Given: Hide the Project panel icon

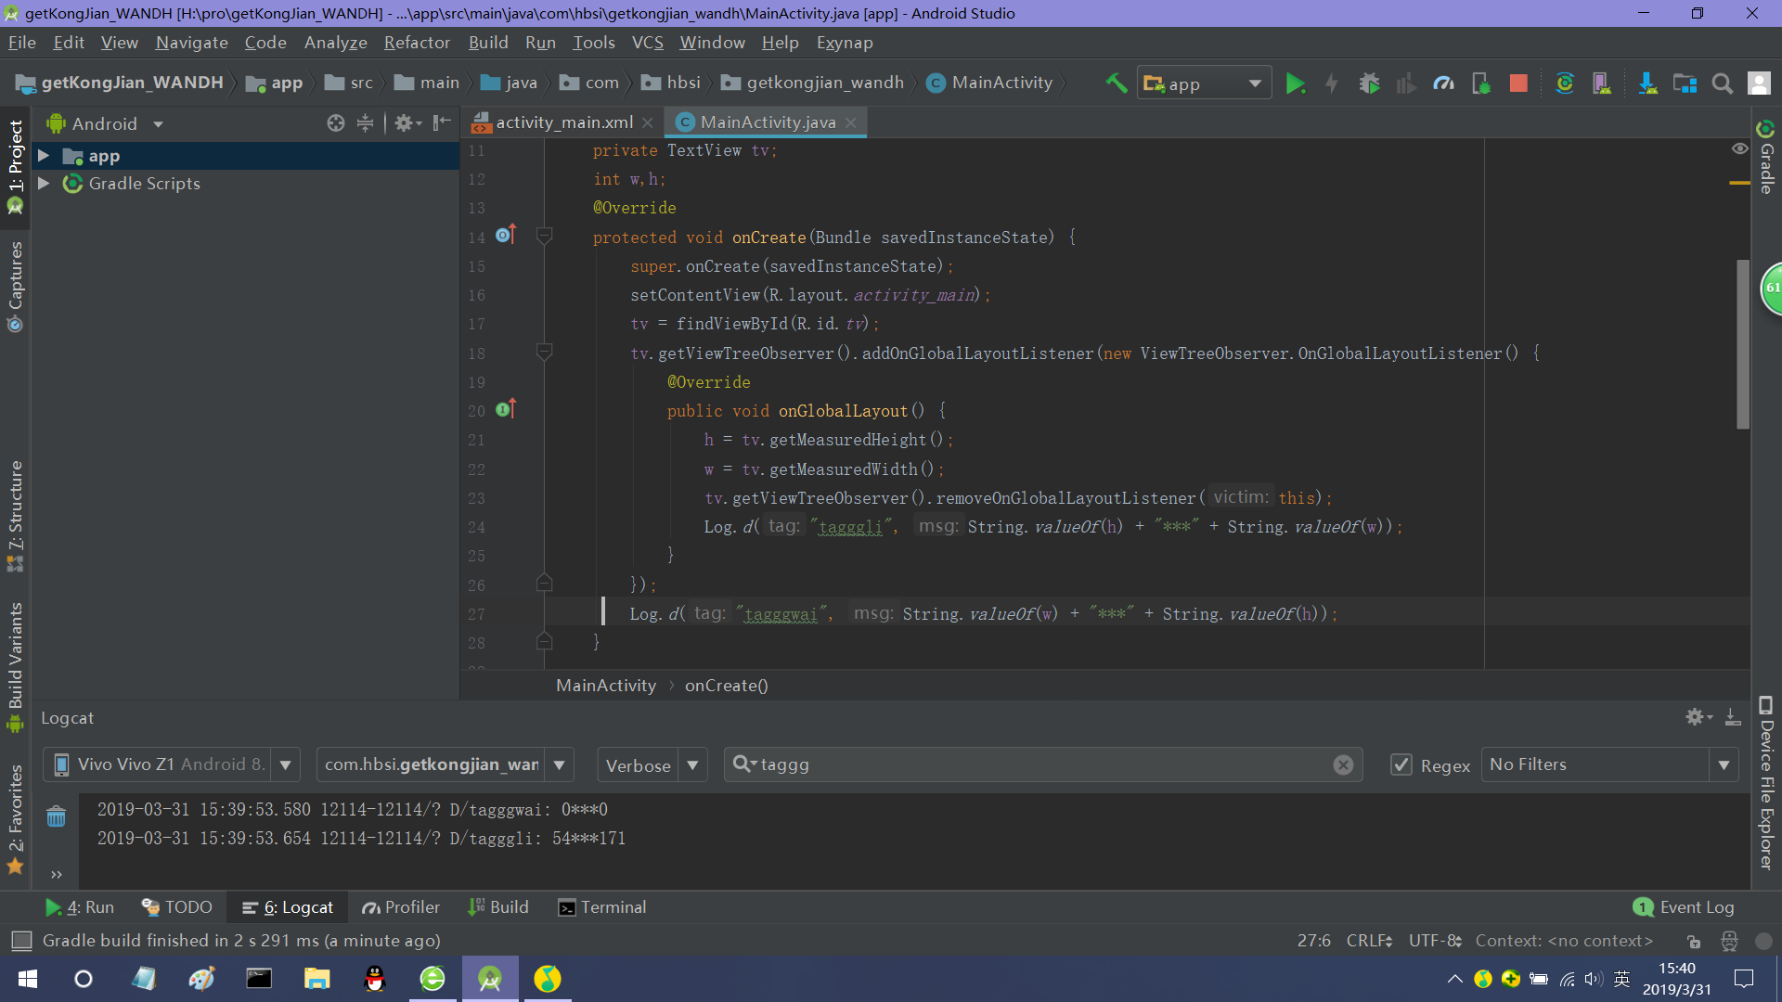Looking at the screenshot, I should click(x=442, y=123).
